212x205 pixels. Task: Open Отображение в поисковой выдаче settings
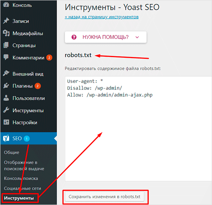tap(24, 165)
